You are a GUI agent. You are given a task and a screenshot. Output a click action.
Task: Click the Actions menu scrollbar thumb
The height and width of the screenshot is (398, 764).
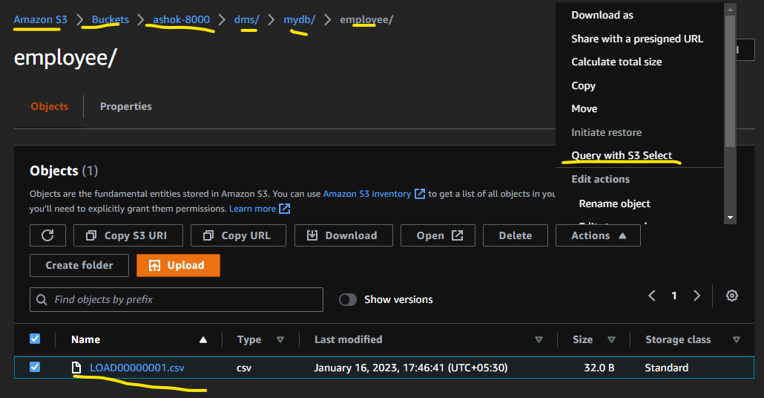tap(730, 80)
